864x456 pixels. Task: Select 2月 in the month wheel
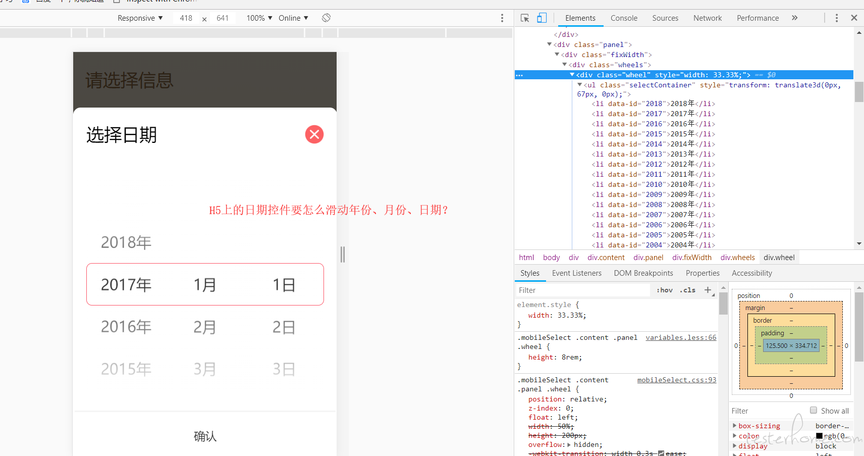click(205, 327)
